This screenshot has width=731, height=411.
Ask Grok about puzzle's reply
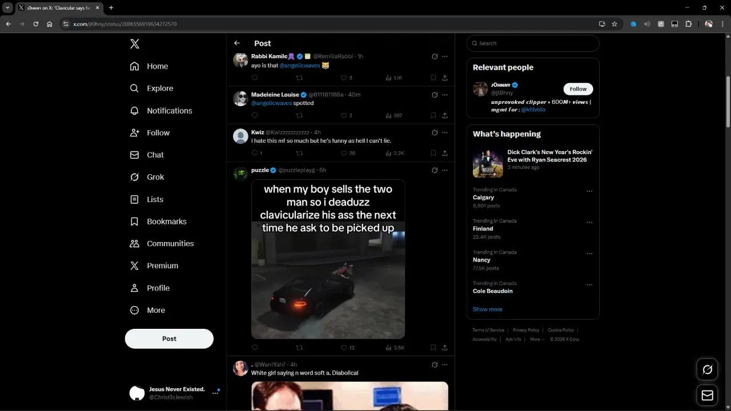(x=435, y=170)
